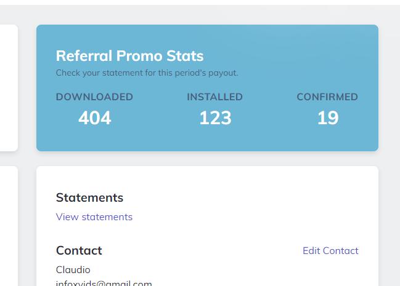Screen dimensions: 400x286
Task: Click the Edit Contact link
Action: (330, 251)
